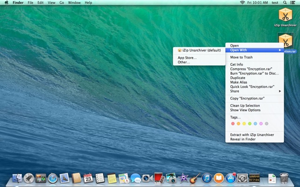Click Move to Trash
Viewport: 300px width, 187px height.
241,57
